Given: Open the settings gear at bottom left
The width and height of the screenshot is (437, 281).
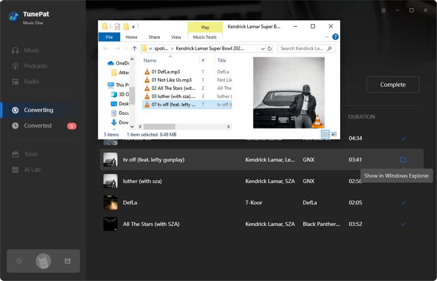Looking at the screenshot, I should (19, 261).
